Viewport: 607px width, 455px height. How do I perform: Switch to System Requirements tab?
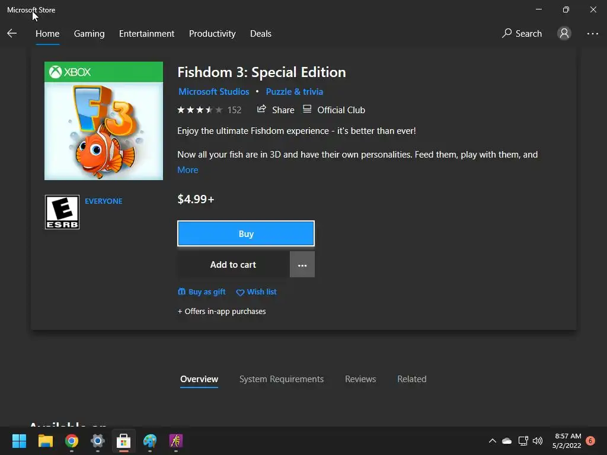282,379
